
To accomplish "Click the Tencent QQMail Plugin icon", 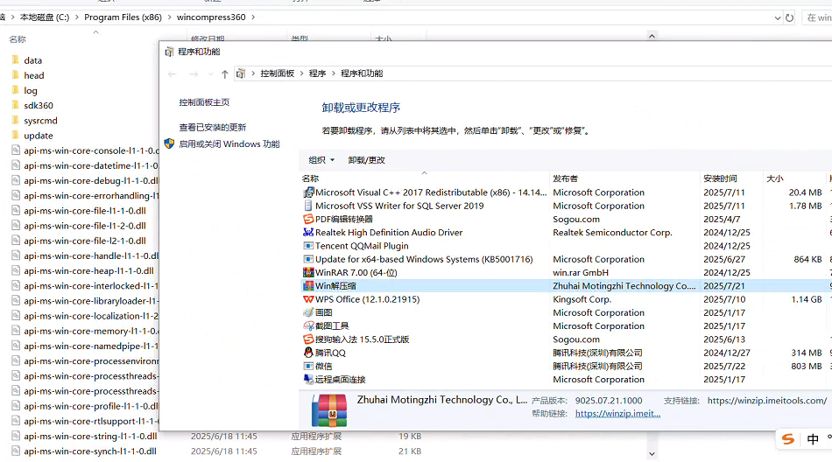I will coord(308,246).
